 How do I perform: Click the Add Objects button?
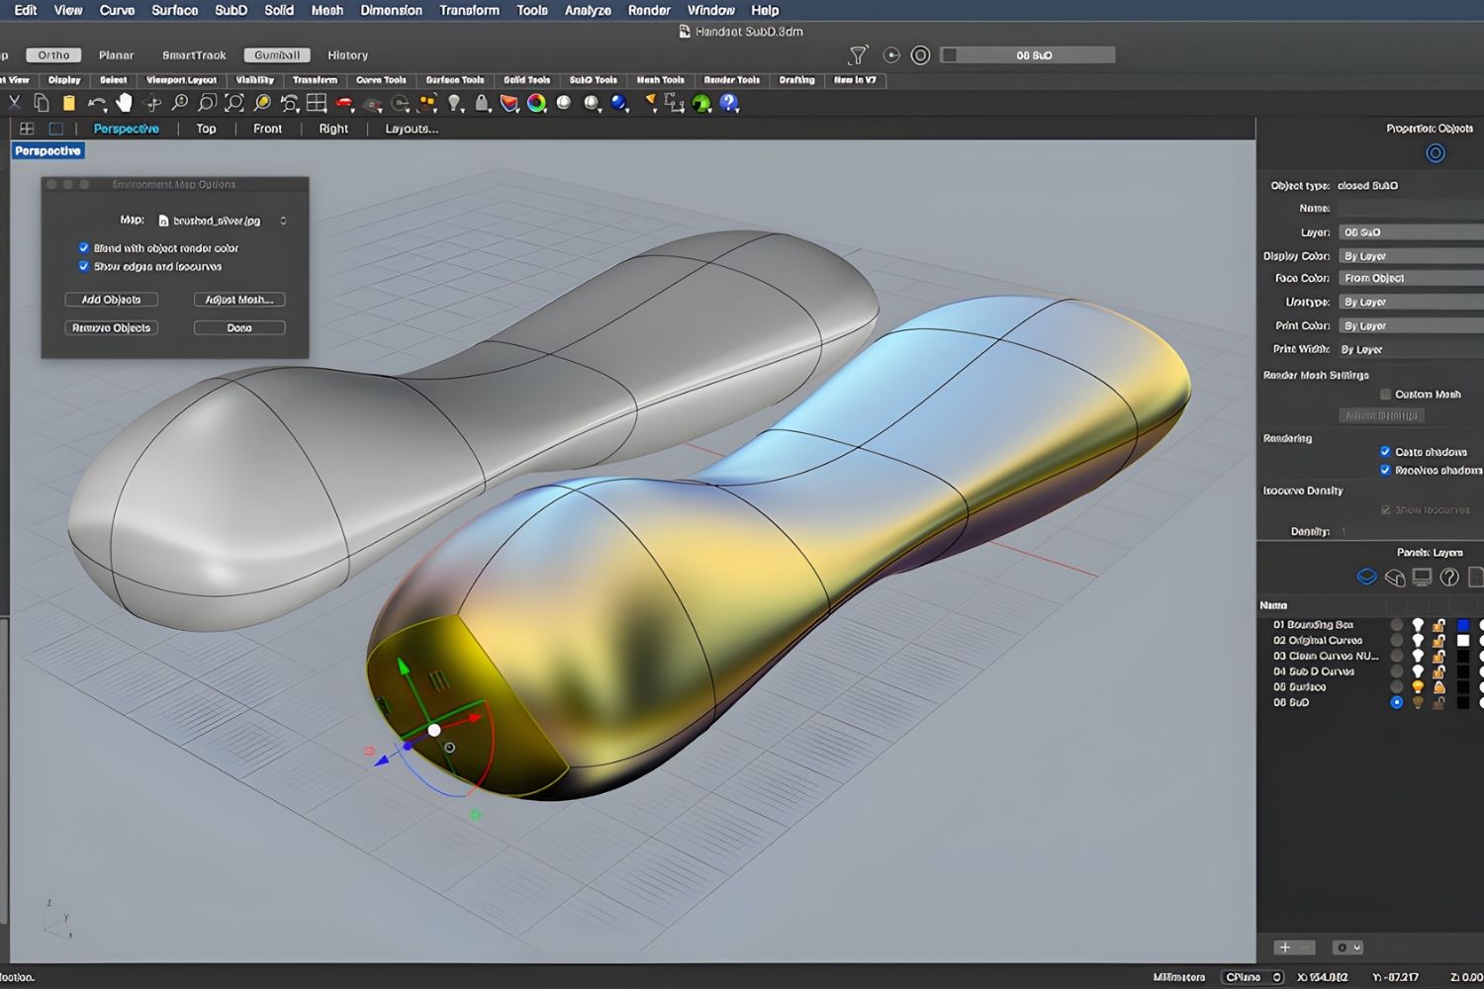coord(111,299)
